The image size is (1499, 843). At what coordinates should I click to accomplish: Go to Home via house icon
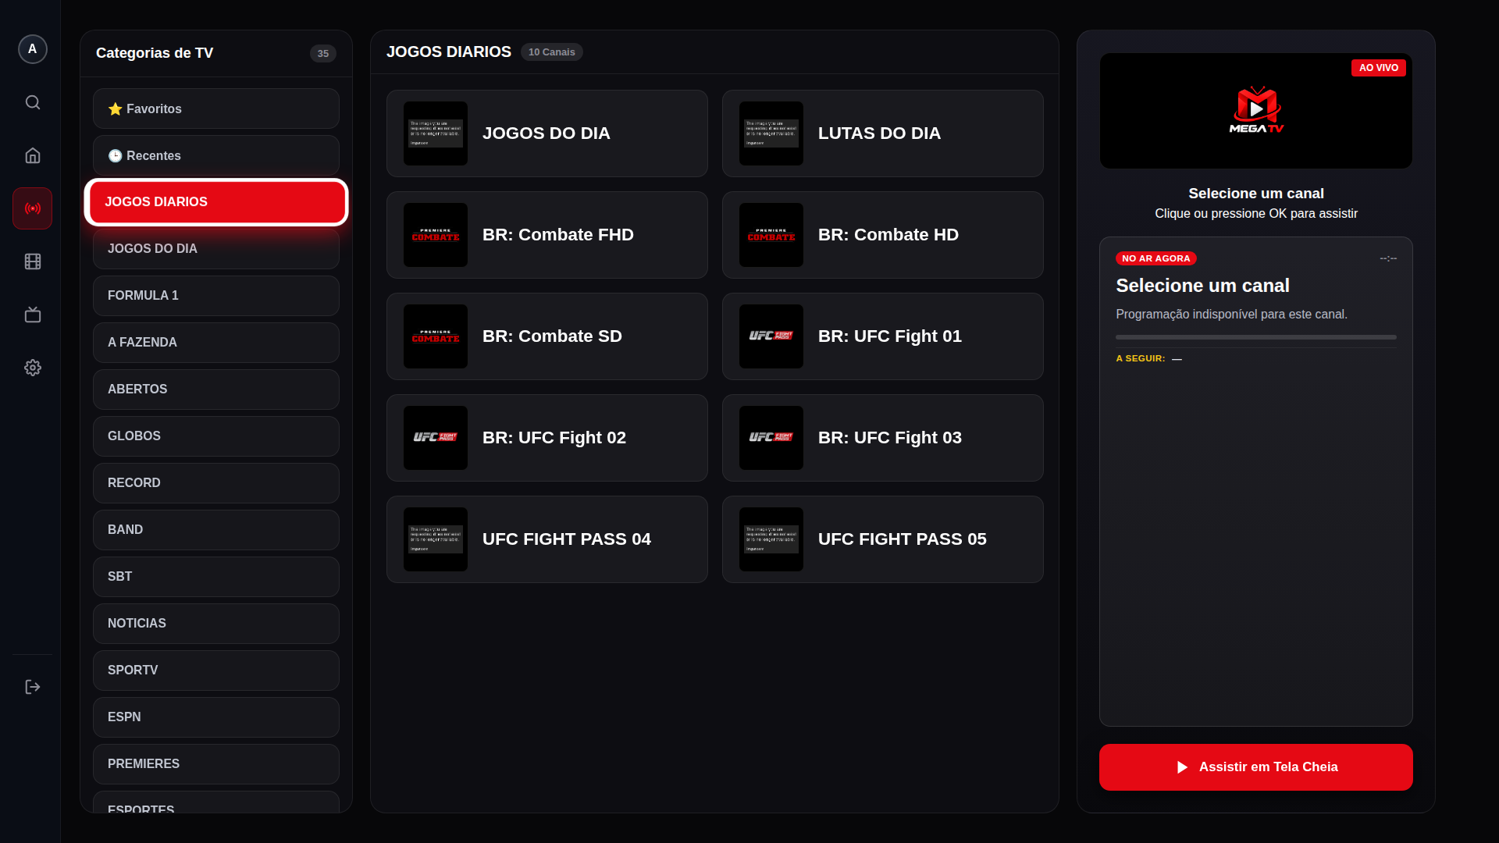32,155
